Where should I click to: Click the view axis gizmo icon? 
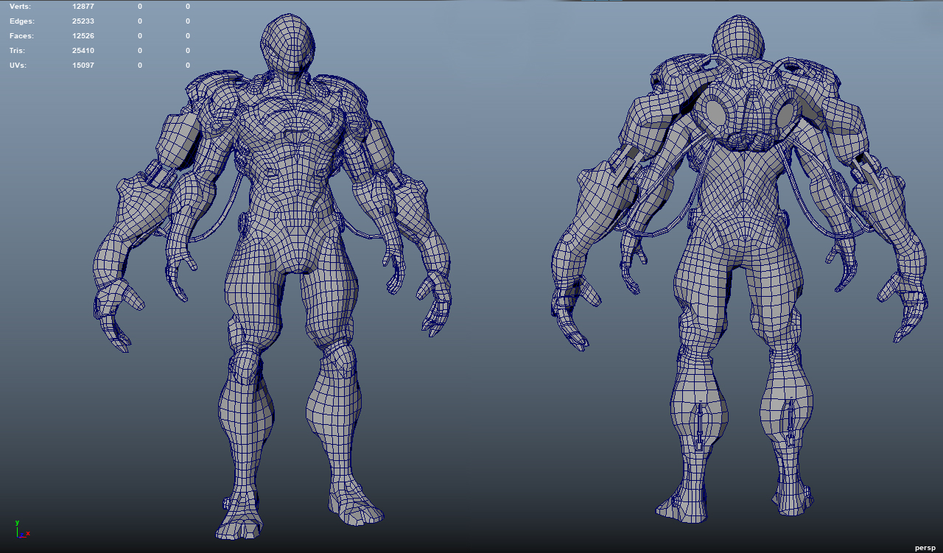pos(21,529)
